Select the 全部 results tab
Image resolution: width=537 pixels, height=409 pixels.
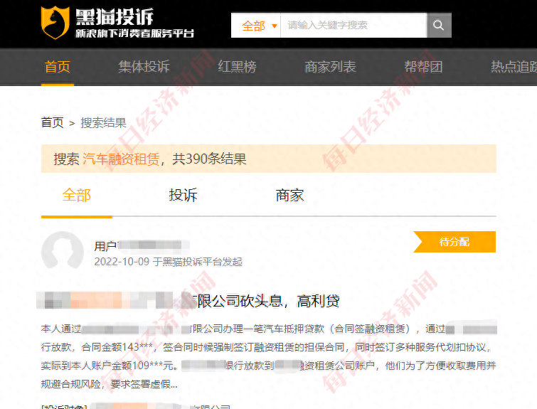point(76,195)
